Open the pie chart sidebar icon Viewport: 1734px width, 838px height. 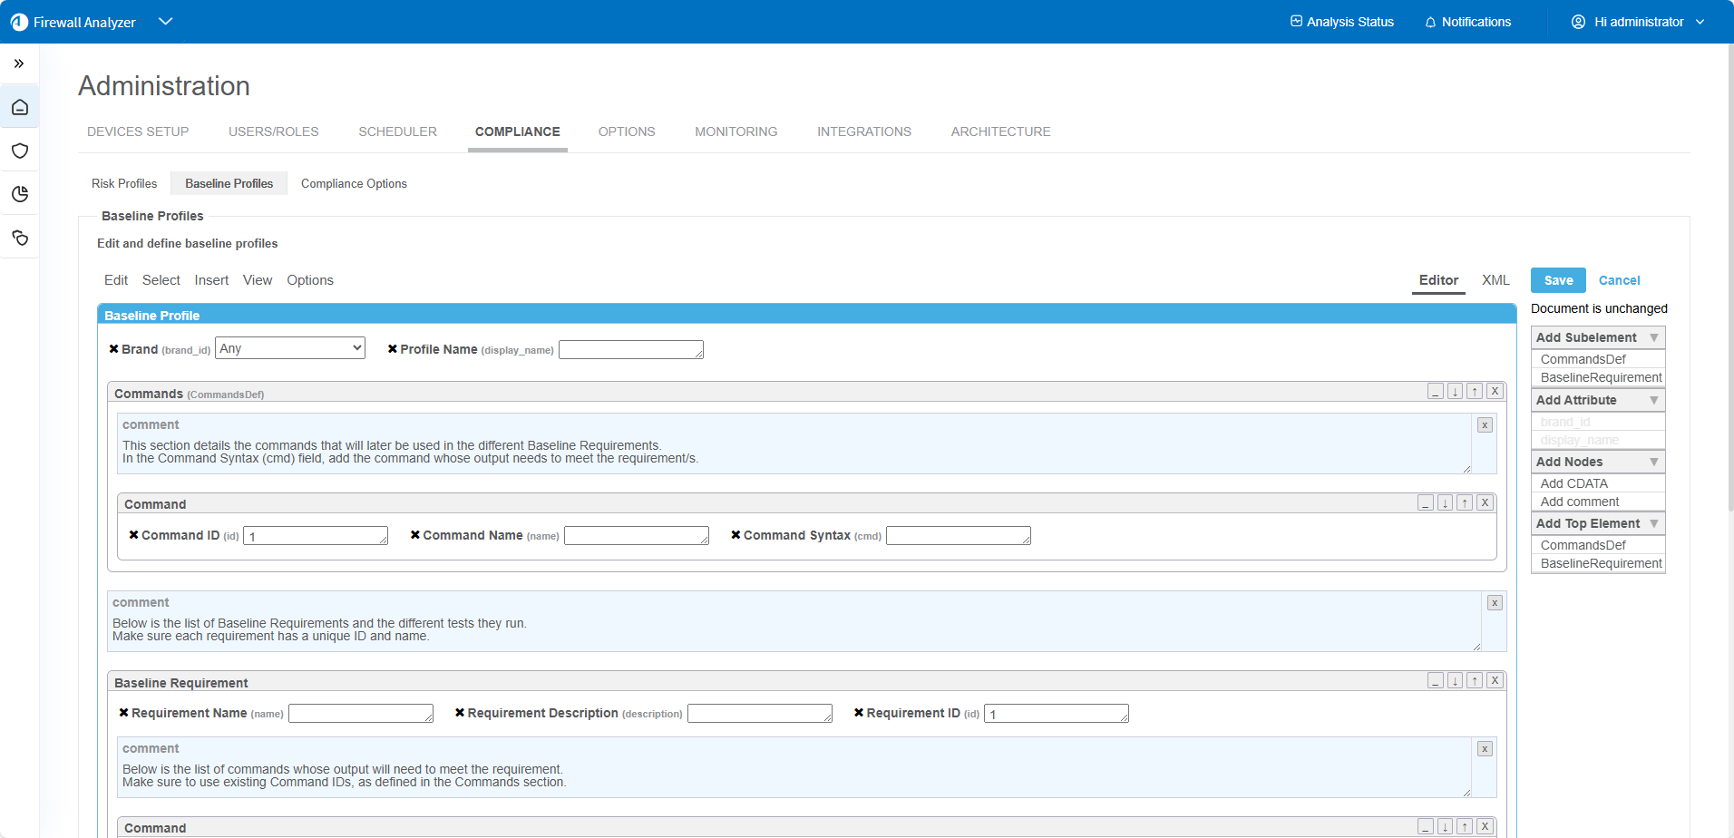(20, 194)
